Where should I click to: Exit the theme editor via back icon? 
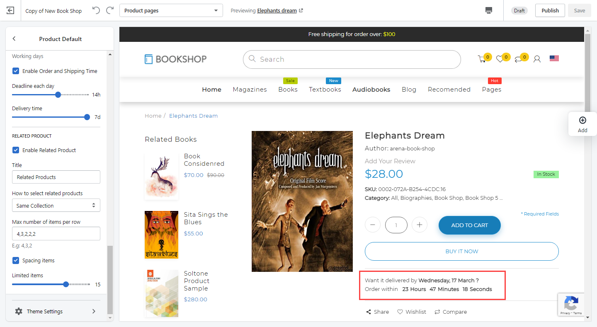tap(11, 10)
